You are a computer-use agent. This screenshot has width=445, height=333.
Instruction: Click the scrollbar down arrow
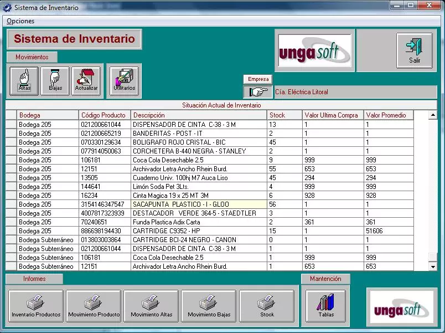click(x=432, y=266)
